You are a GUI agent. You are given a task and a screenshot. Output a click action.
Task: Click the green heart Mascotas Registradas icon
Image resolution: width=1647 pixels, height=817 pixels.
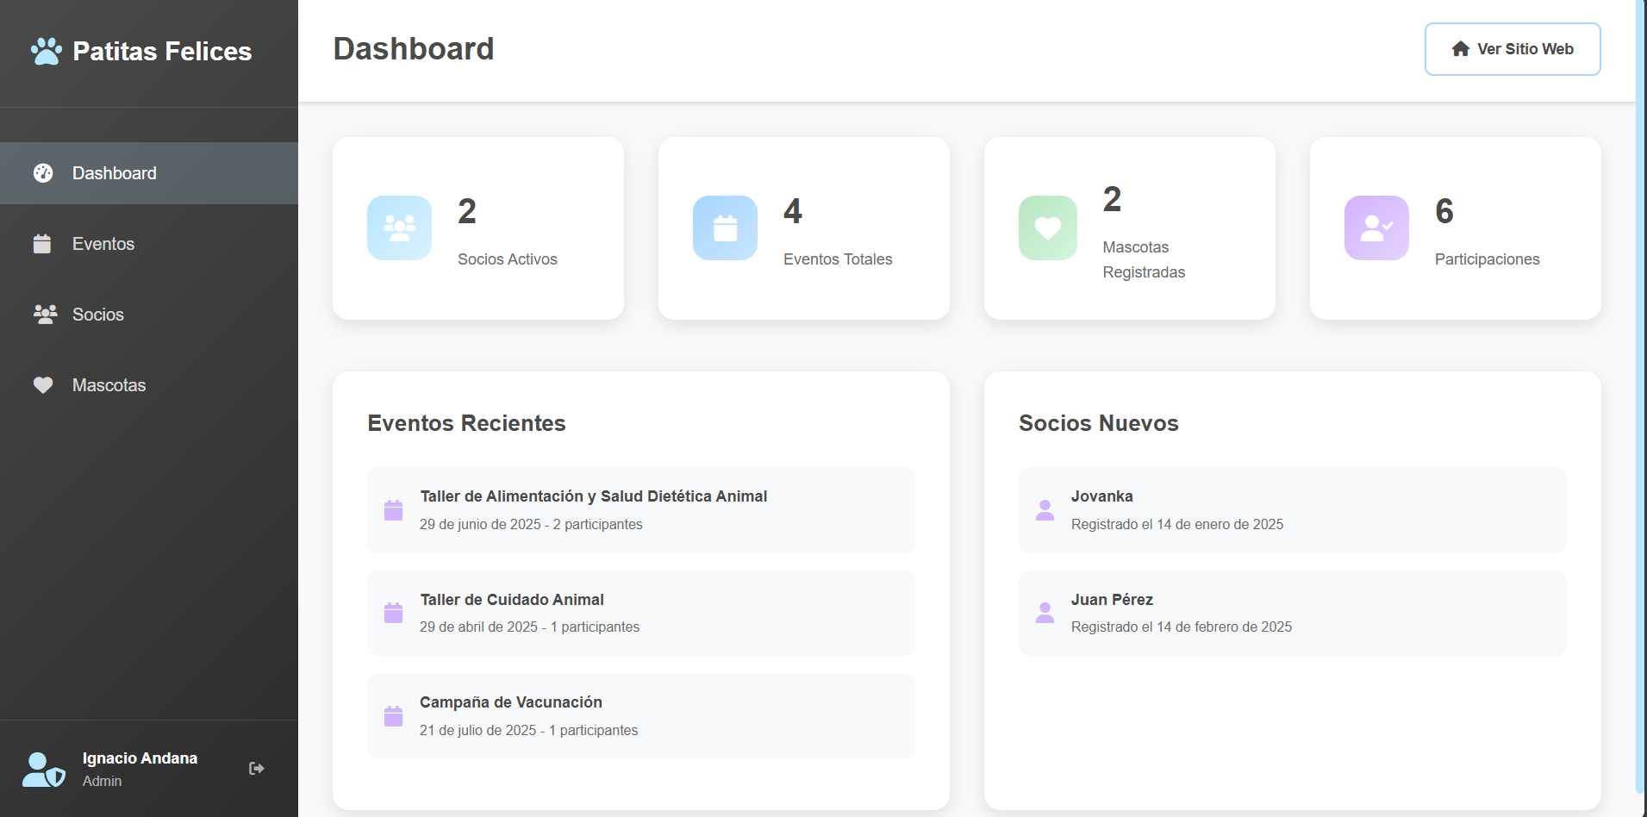click(x=1047, y=228)
